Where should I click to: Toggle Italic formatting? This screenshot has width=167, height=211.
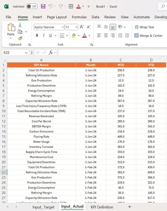44,35
